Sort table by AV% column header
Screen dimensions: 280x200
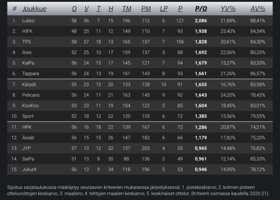258,9
